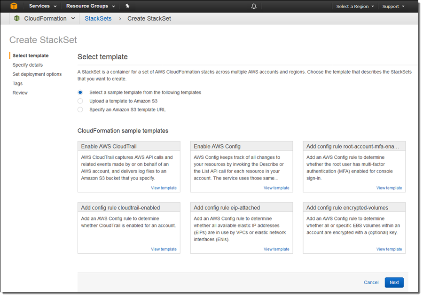Click the pin shortcut icon in navbar
Viewport: 423px width, 297px height.
pos(127,6)
